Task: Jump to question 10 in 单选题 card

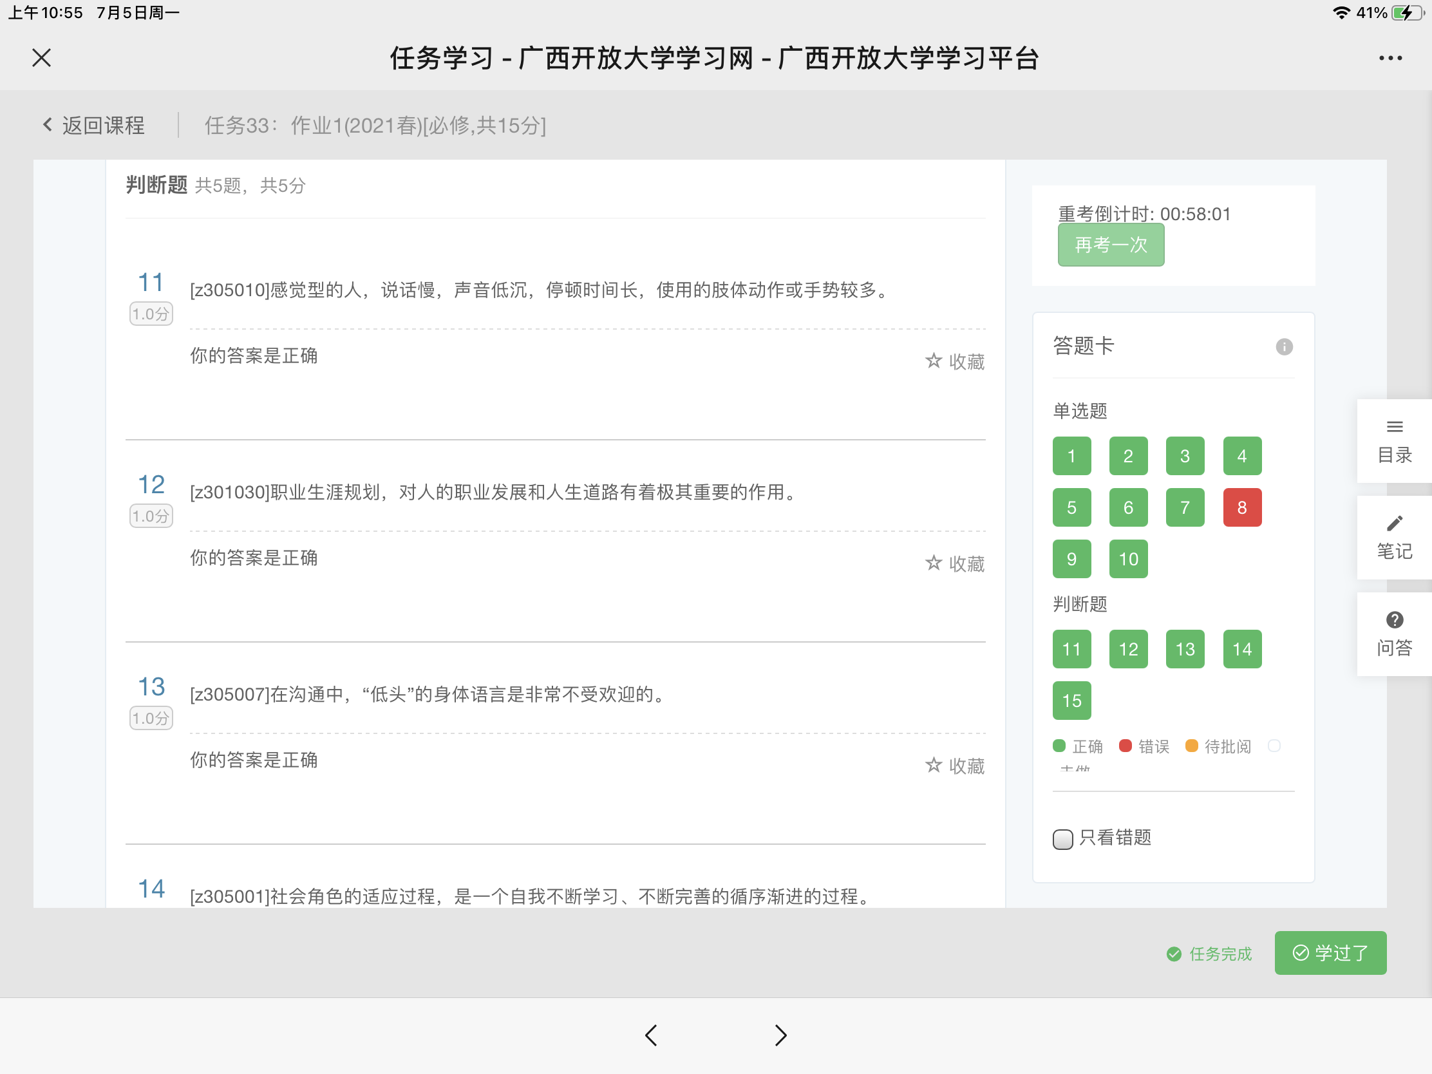Action: point(1127,560)
